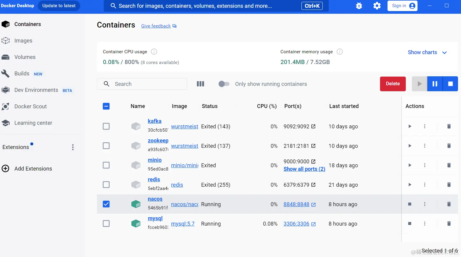Image resolution: width=461 pixels, height=257 pixels.
Task: Open mysql port 3306:3306 link
Action: [296, 224]
